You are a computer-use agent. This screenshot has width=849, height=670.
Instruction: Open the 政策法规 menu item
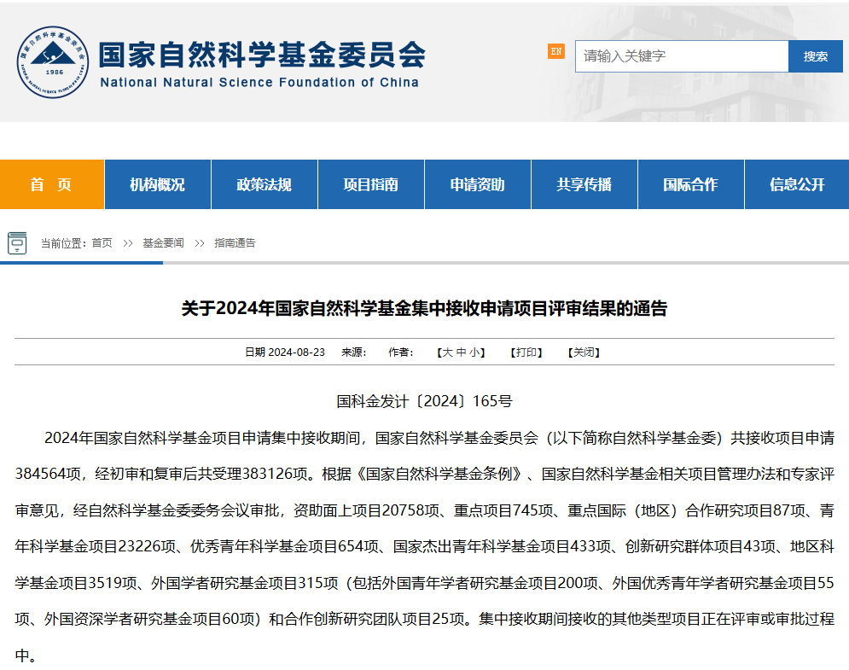[264, 184]
